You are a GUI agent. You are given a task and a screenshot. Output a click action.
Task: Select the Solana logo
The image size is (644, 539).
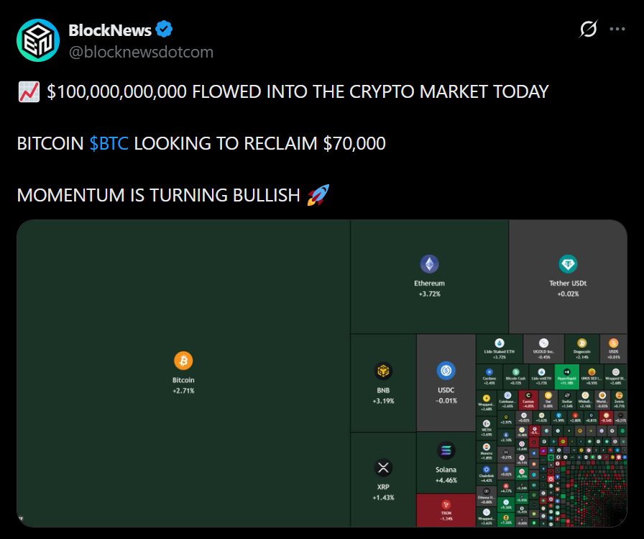(446, 451)
